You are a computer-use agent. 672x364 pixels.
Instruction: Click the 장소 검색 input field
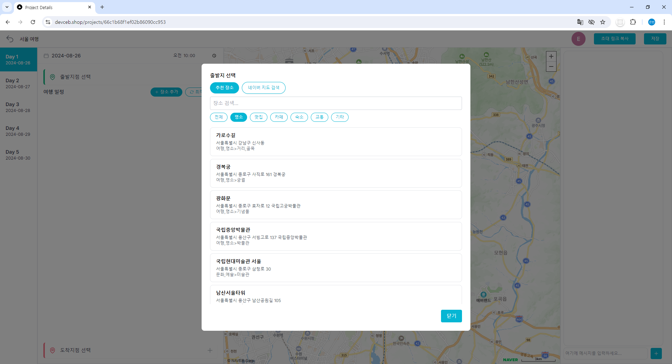click(336, 103)
